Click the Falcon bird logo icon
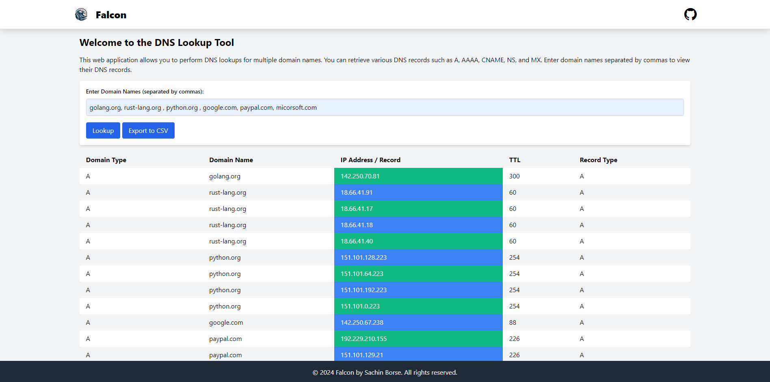Image resolution: width=770 pixels, height=382 pixels. click(81, 15)
